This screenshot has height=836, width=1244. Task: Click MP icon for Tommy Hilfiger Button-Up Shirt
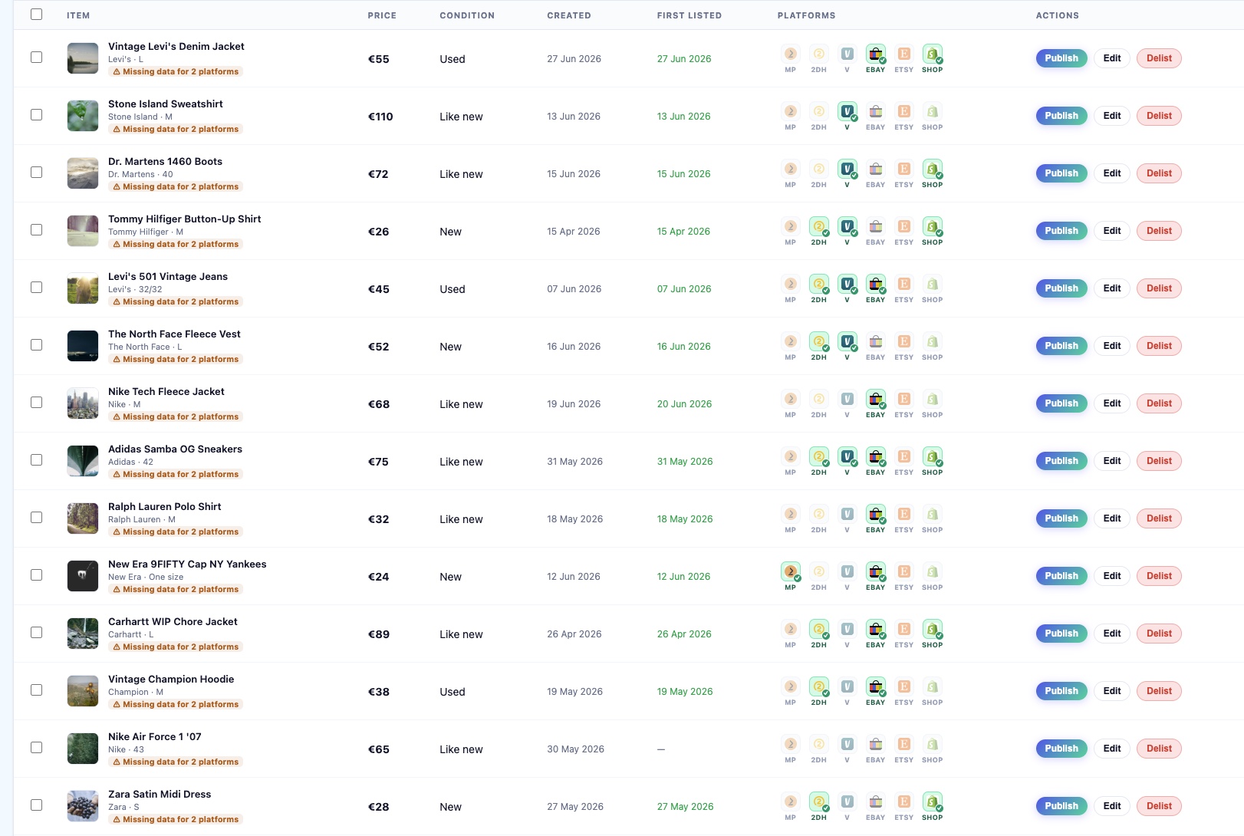[790, 226]
